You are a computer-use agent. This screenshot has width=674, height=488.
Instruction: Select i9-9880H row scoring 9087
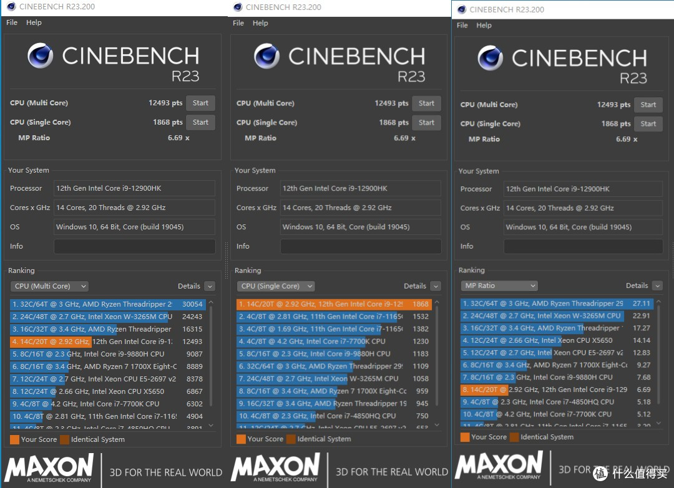pyautogui.click(x=107, y=354)
